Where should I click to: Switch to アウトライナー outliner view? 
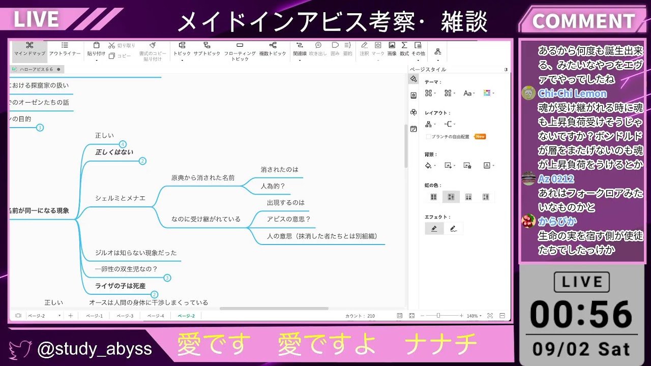tap(65, 49)
